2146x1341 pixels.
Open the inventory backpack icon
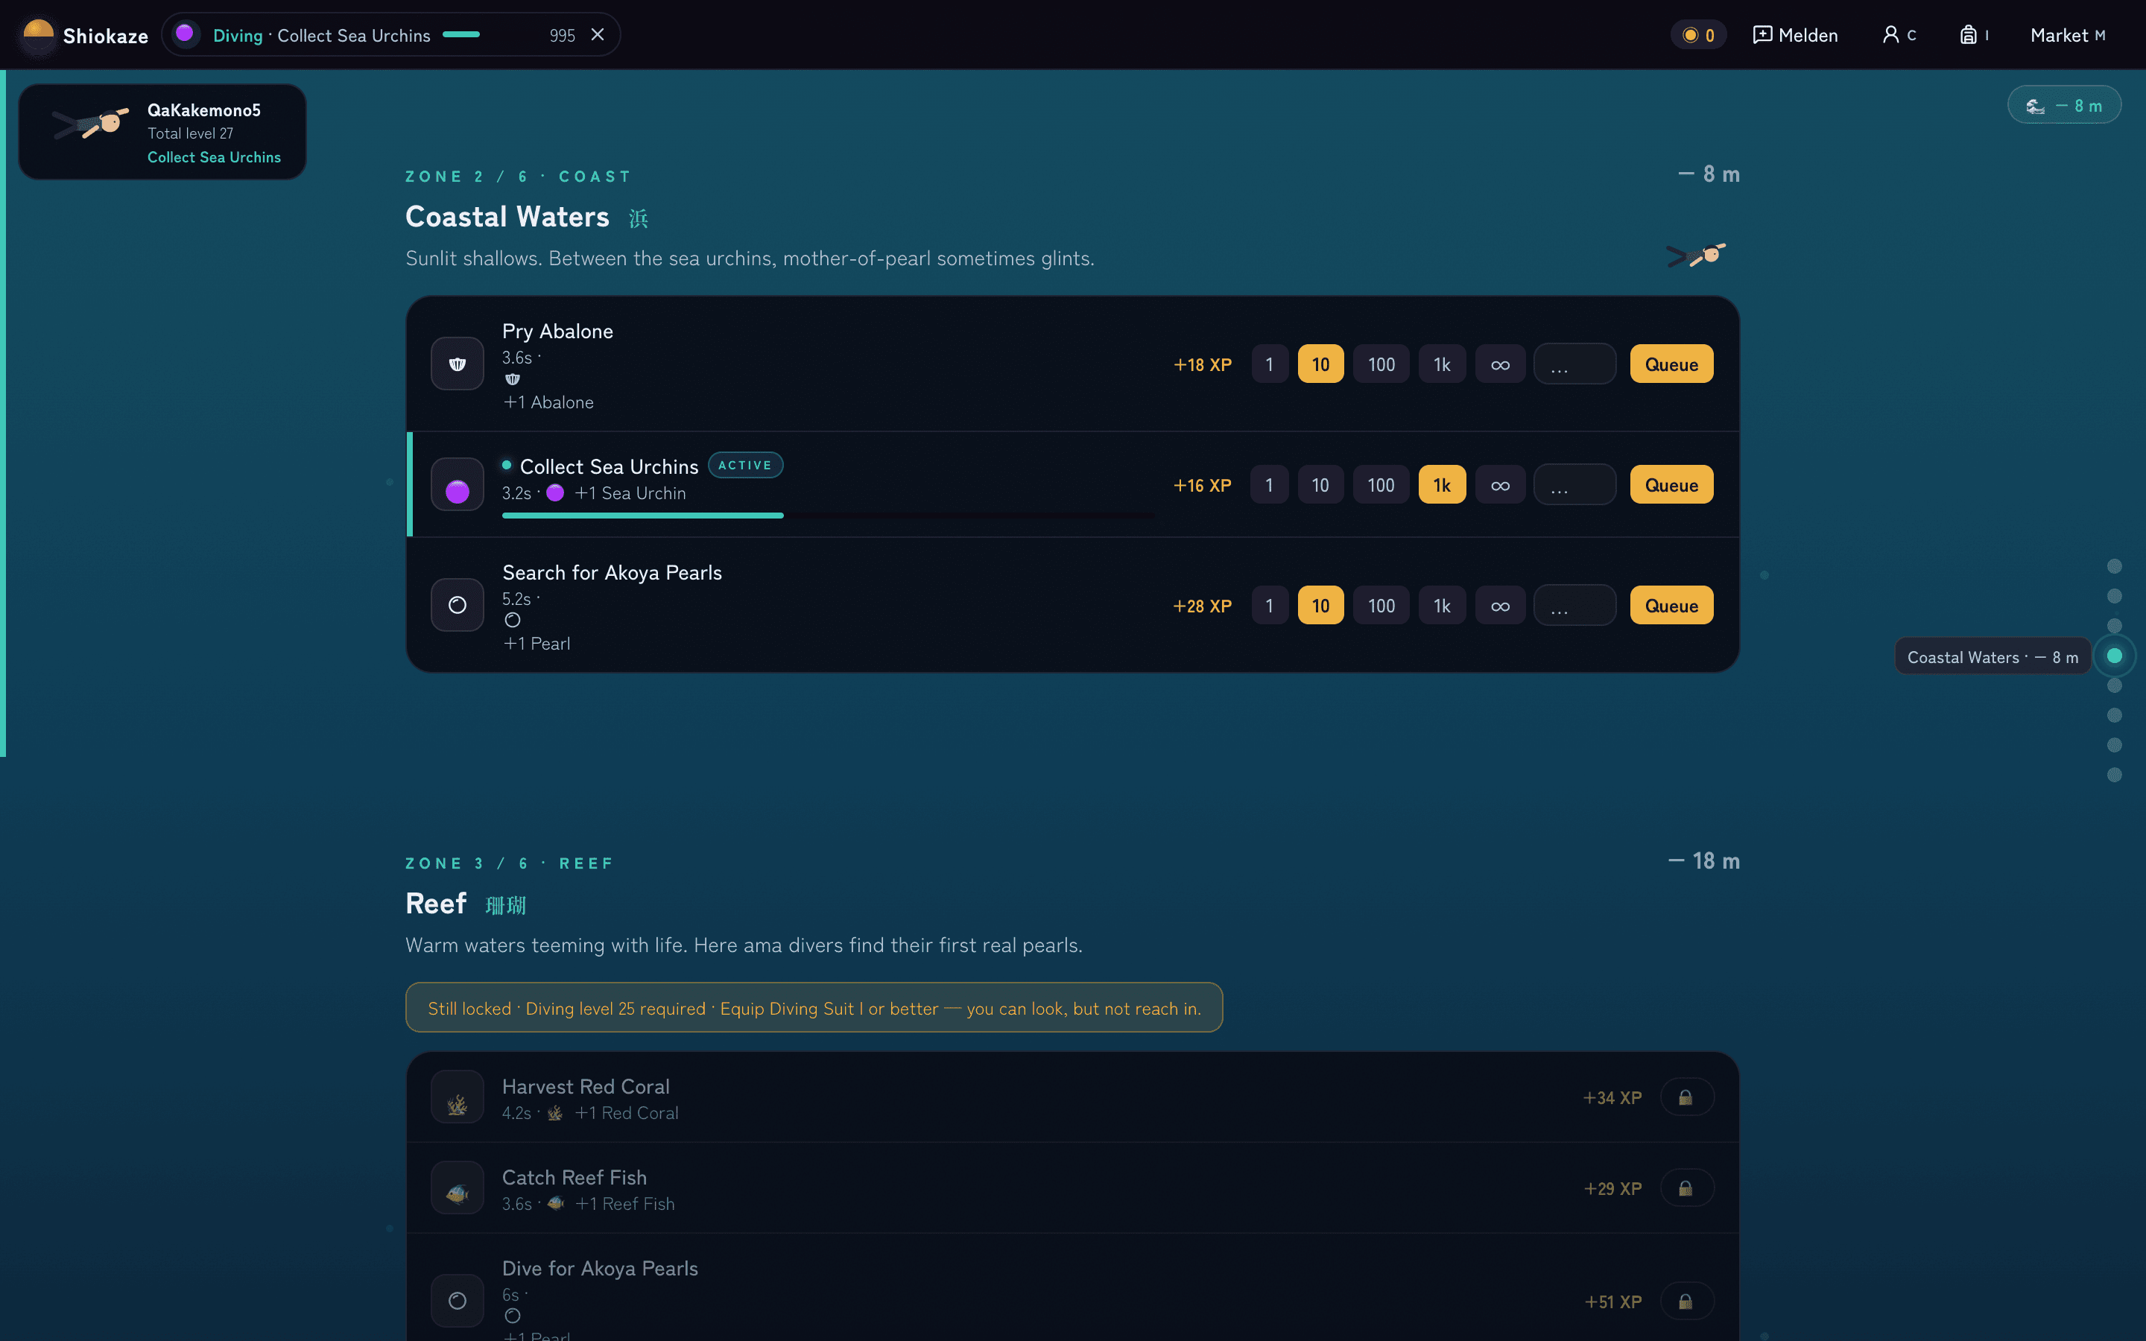(x=1974, y=36)
